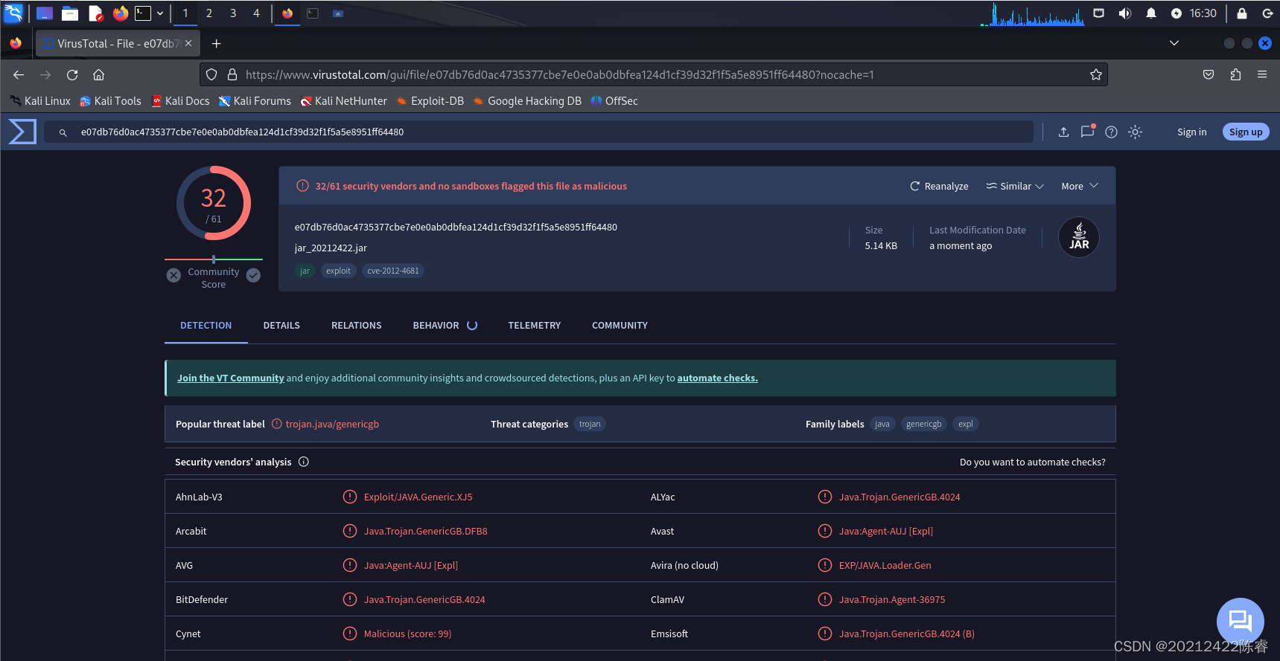Screen dimensions: 1280x661
Task: Click the cve-2012-4681 tag
Action: (x=393, y=271)
